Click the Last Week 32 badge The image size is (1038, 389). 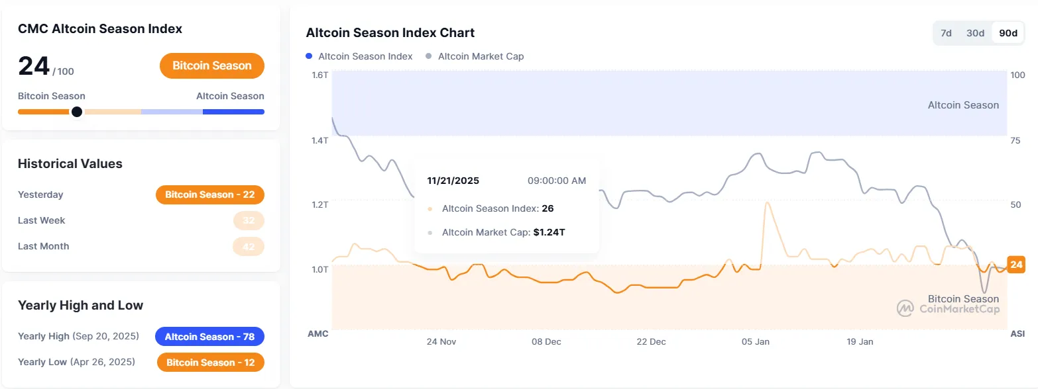[249, 220]
